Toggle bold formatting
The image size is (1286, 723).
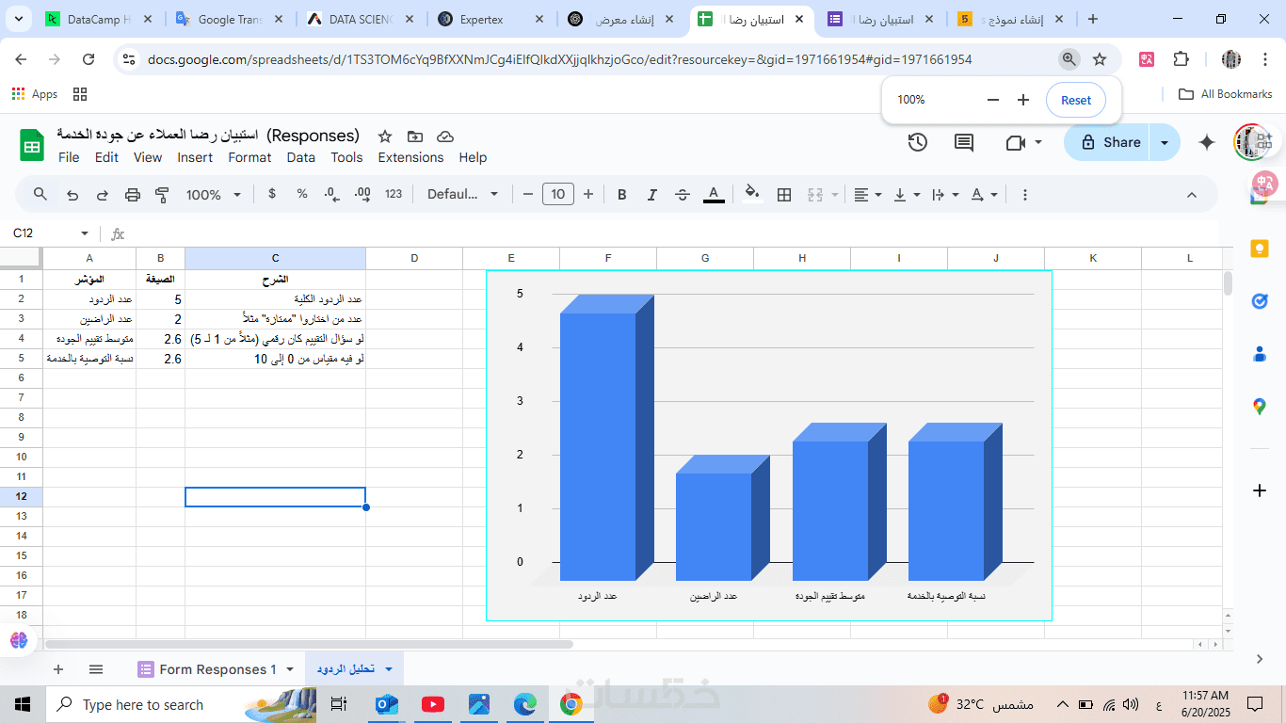[622, 195]
